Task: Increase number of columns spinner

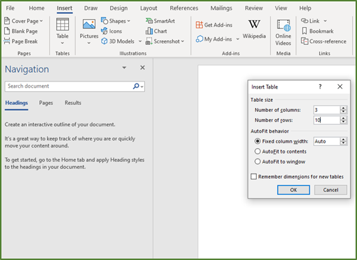Action: pyautogui.click(x=343, y=108)
